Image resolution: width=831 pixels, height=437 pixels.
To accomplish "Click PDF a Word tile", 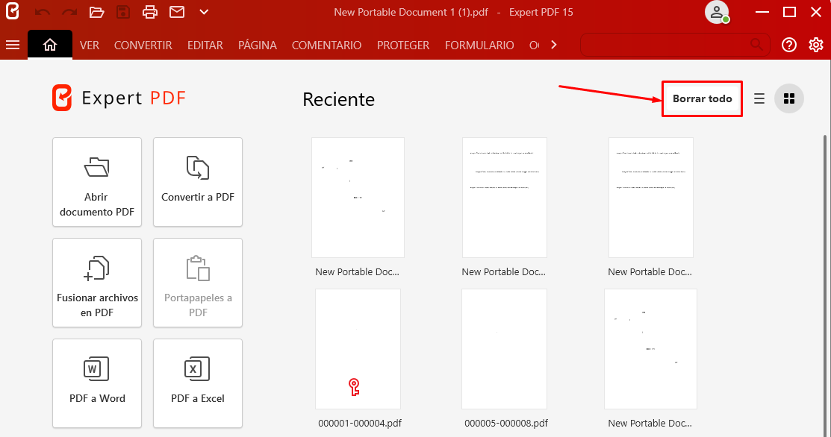I will (x=97, y=383).
